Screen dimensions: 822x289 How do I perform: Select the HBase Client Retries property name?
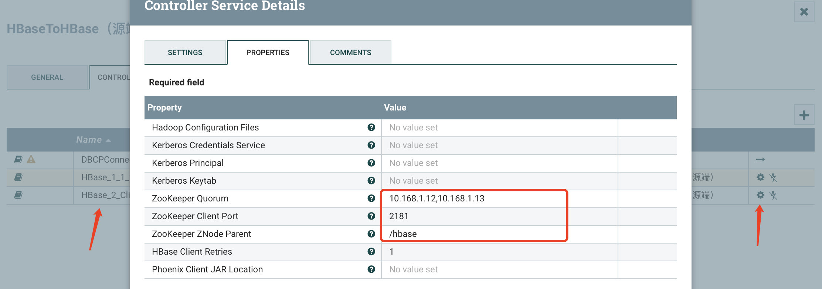click(x=192, y=252)
